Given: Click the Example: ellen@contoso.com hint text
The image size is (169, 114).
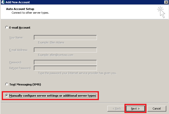Looking at the screenshot, I should [56, 55].
